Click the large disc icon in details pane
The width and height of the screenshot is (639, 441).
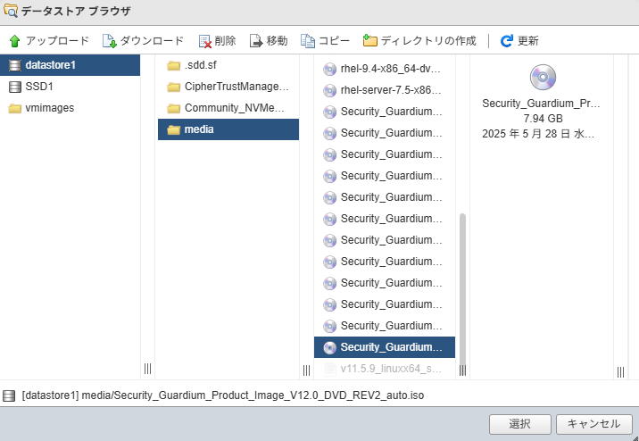pos(543,77)
